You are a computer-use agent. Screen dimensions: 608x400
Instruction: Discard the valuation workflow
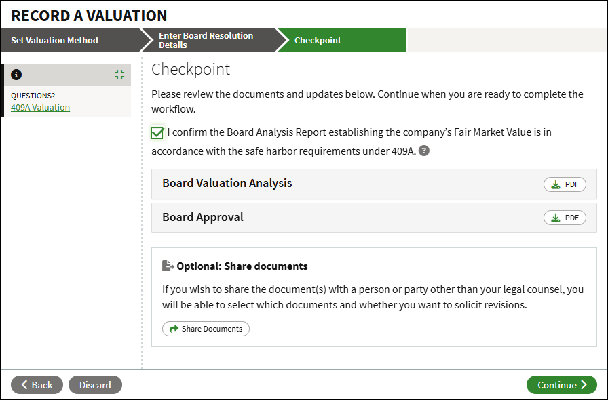click(96, 385)
